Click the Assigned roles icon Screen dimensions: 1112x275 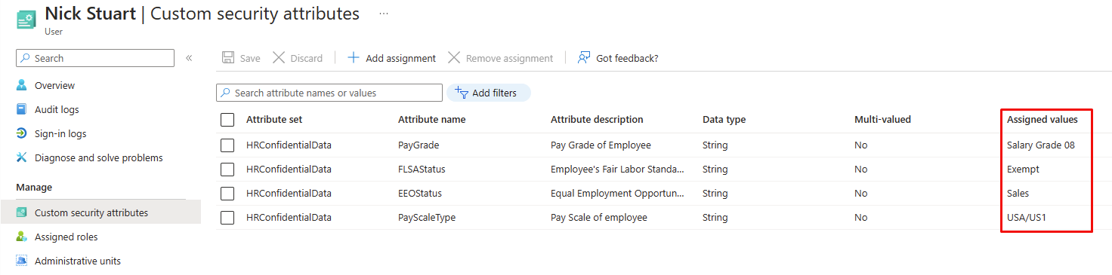22,237
